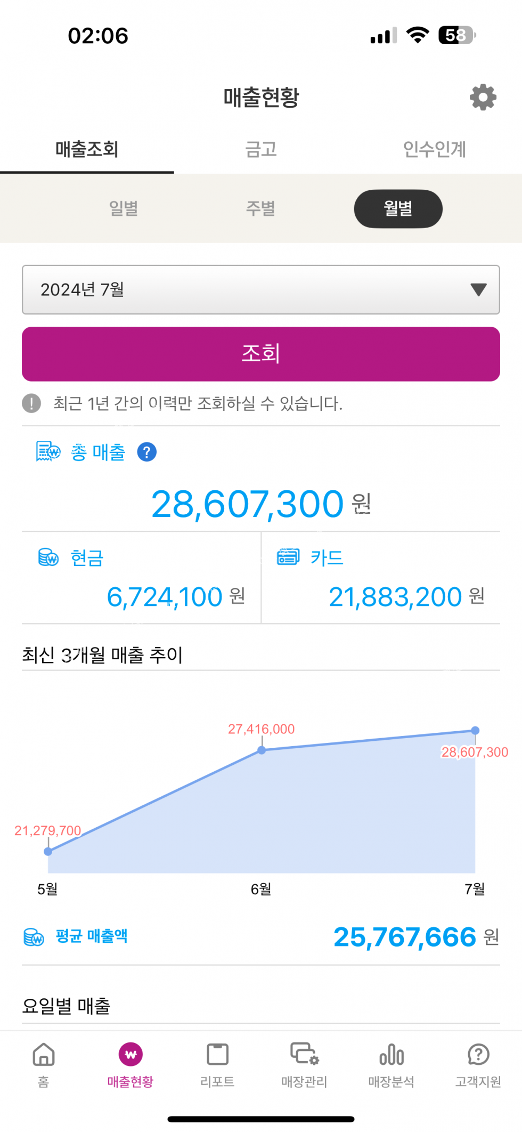Screen dimensions: 522x1132
Task: Switch to the 금고 tab
Action: click(x=260, y=149)
